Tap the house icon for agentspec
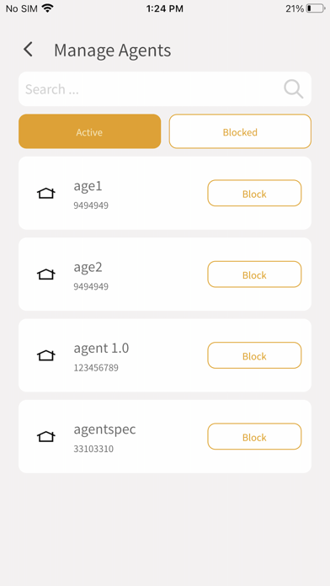Viewport: 330px width, 586px height. coord(46,436)
